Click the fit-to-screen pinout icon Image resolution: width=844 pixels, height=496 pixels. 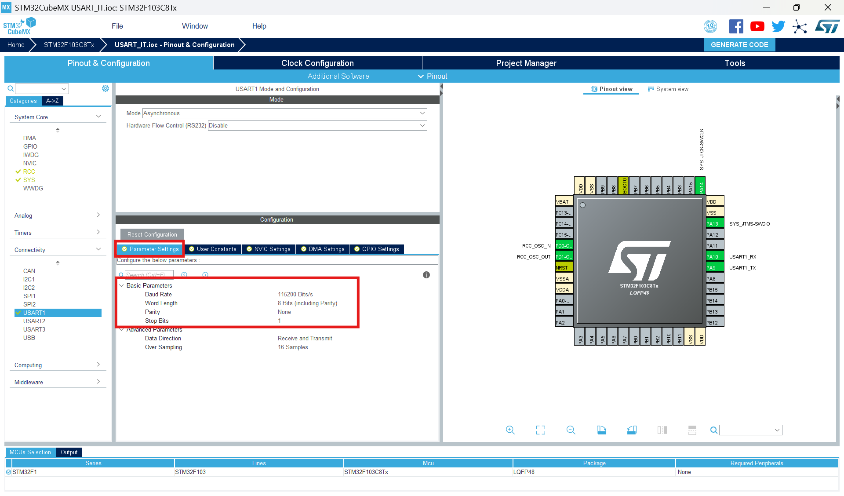[x=540, y=430]
